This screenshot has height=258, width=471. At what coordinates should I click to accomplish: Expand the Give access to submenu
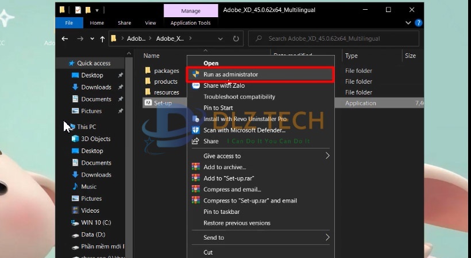261,156
